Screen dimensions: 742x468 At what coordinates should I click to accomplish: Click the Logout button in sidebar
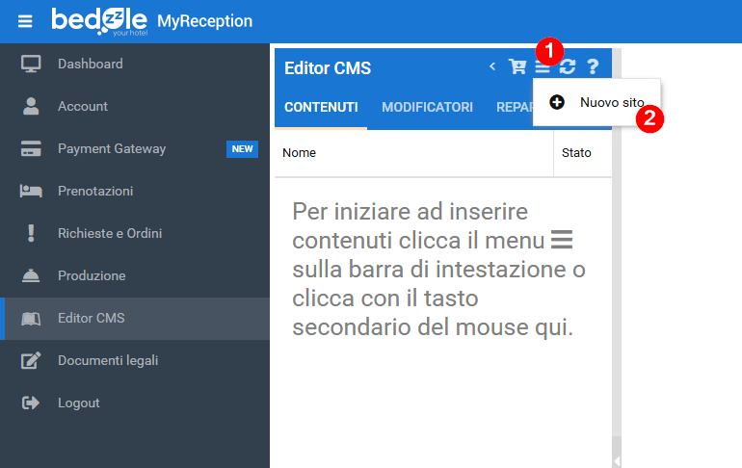78,403
